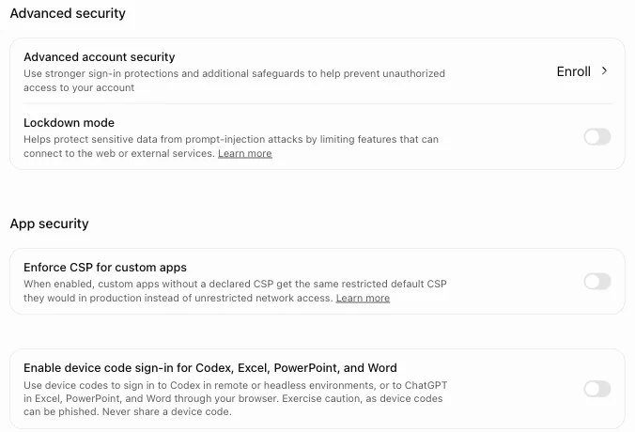
Task: Click 'Use stronger sign-in protections' description line
Action: [x=234, y=73]
